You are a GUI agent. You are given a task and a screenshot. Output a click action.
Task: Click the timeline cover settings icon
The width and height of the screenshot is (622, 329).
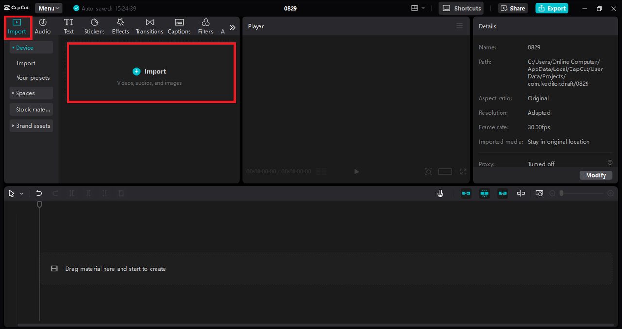tap(539, 193)
